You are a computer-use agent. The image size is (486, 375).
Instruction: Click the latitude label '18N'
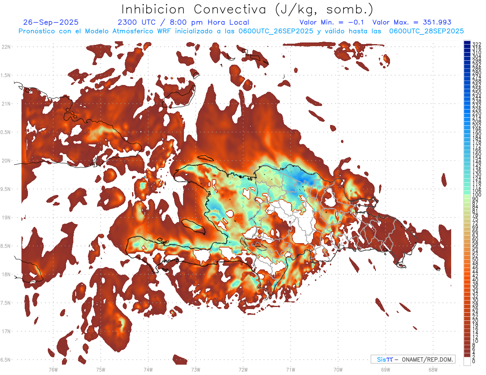[6, 274]
